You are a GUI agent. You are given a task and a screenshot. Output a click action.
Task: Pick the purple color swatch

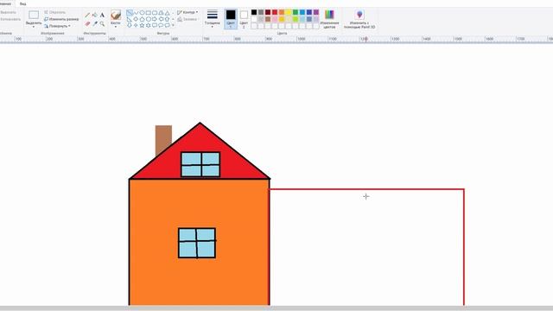[x=316, y=12]
